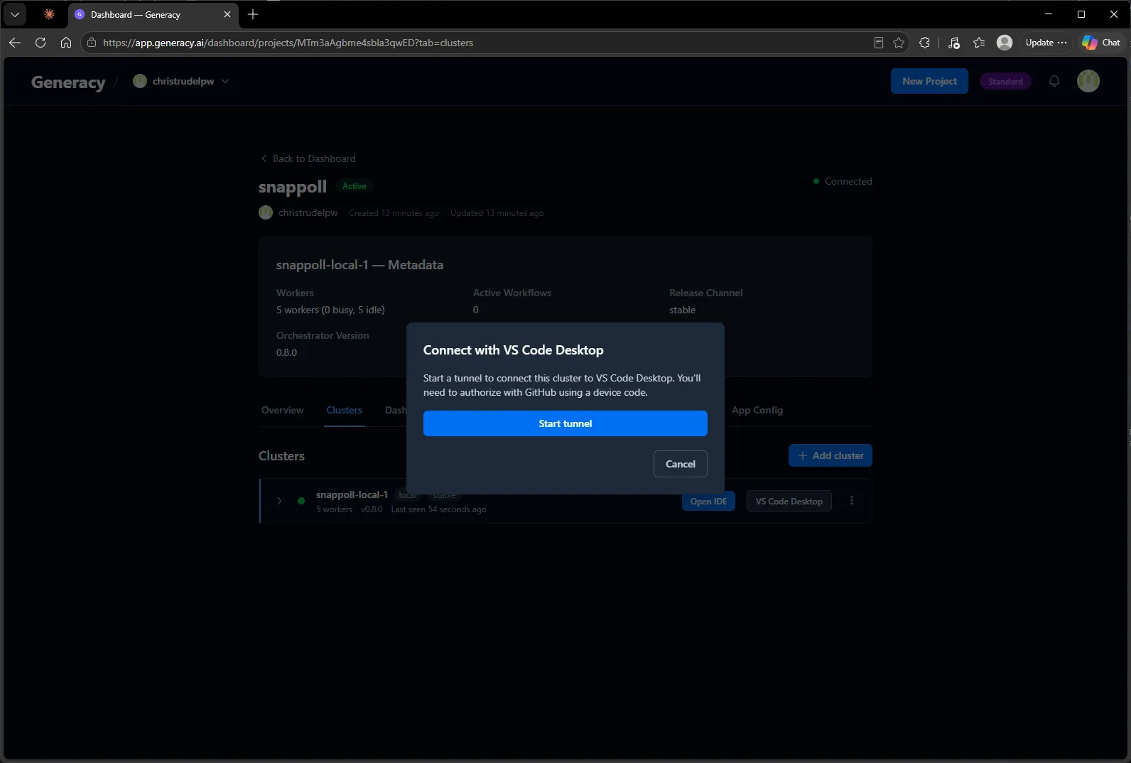Click the Generacy logo

68,82
